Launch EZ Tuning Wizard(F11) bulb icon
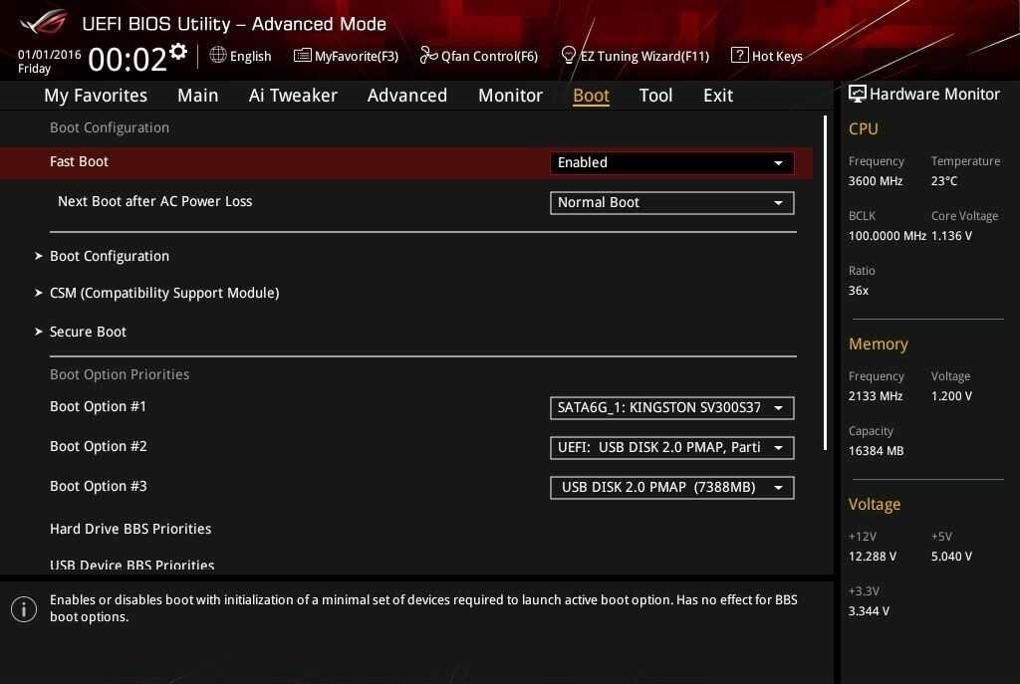1020x684 pixels. (x=569, y=55)
